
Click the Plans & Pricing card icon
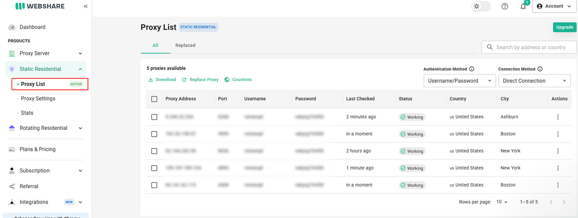(x=12, y=150)
